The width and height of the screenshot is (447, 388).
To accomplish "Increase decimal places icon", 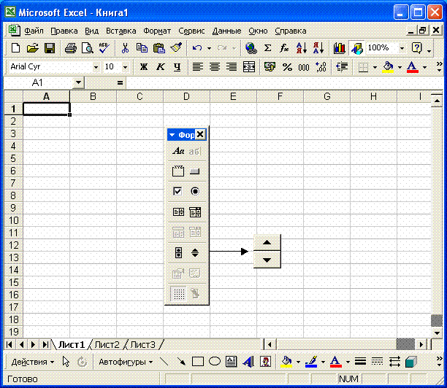I will [321, 67].
